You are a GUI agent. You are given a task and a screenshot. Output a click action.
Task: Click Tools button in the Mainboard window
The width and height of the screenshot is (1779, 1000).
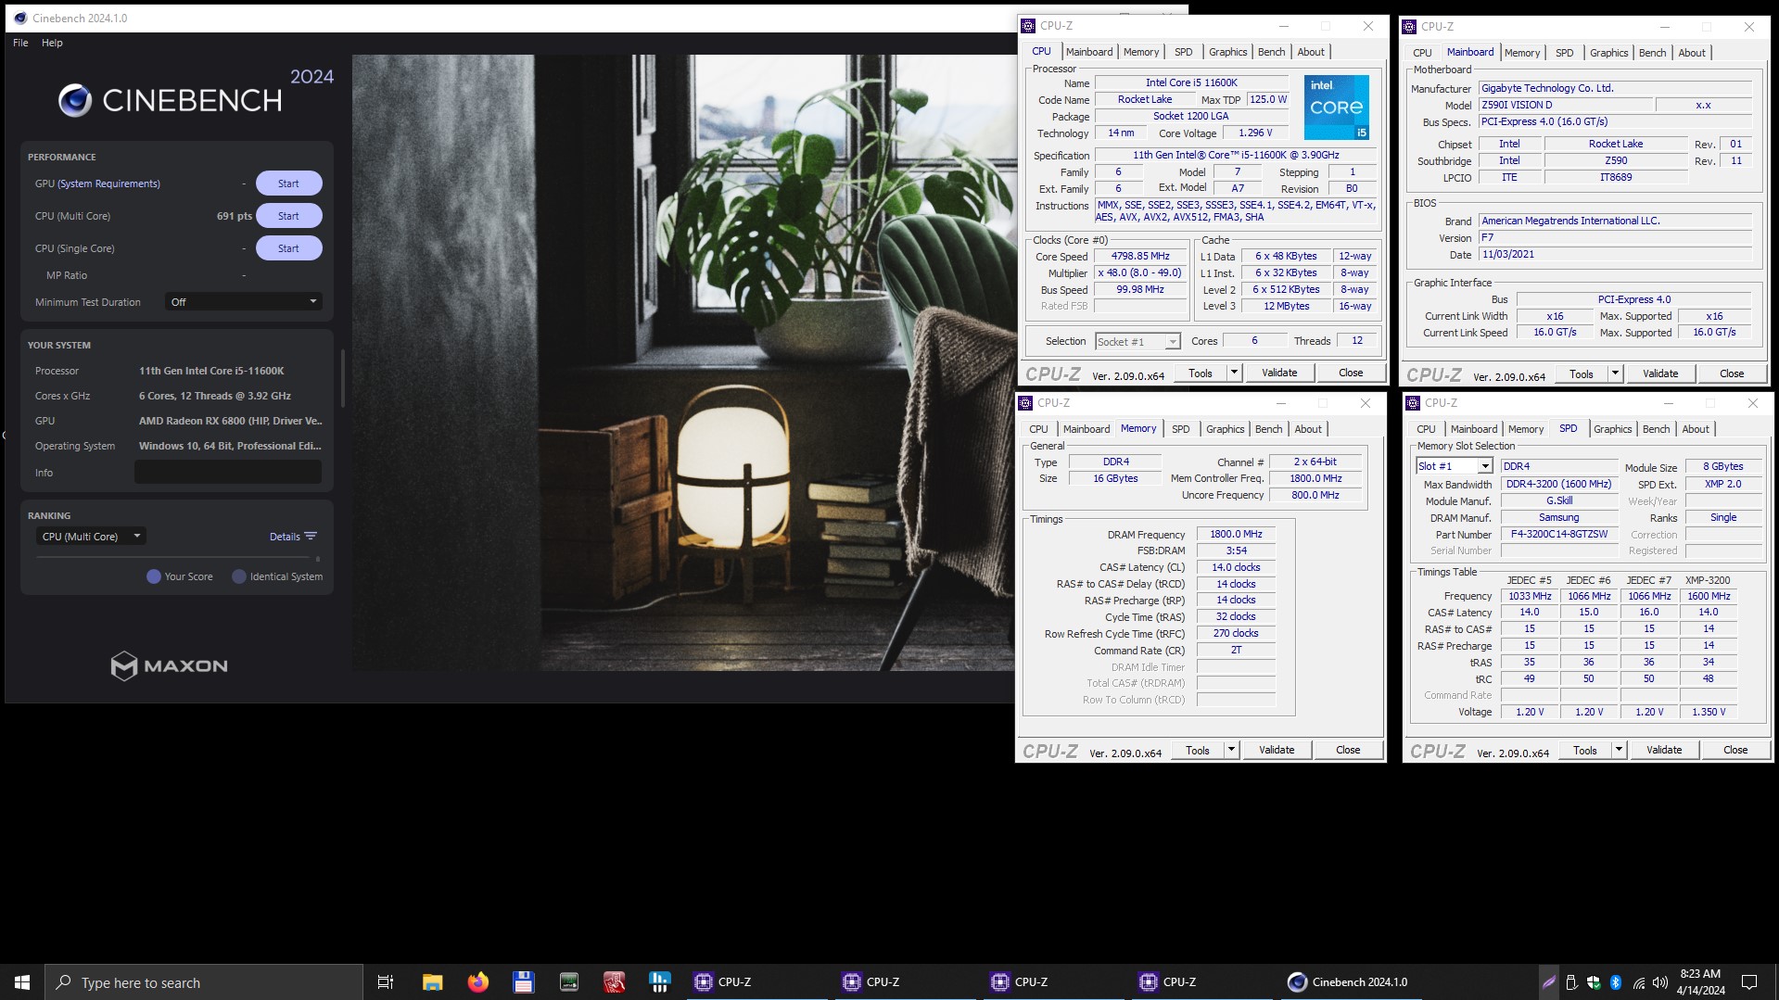point(1582,373)
